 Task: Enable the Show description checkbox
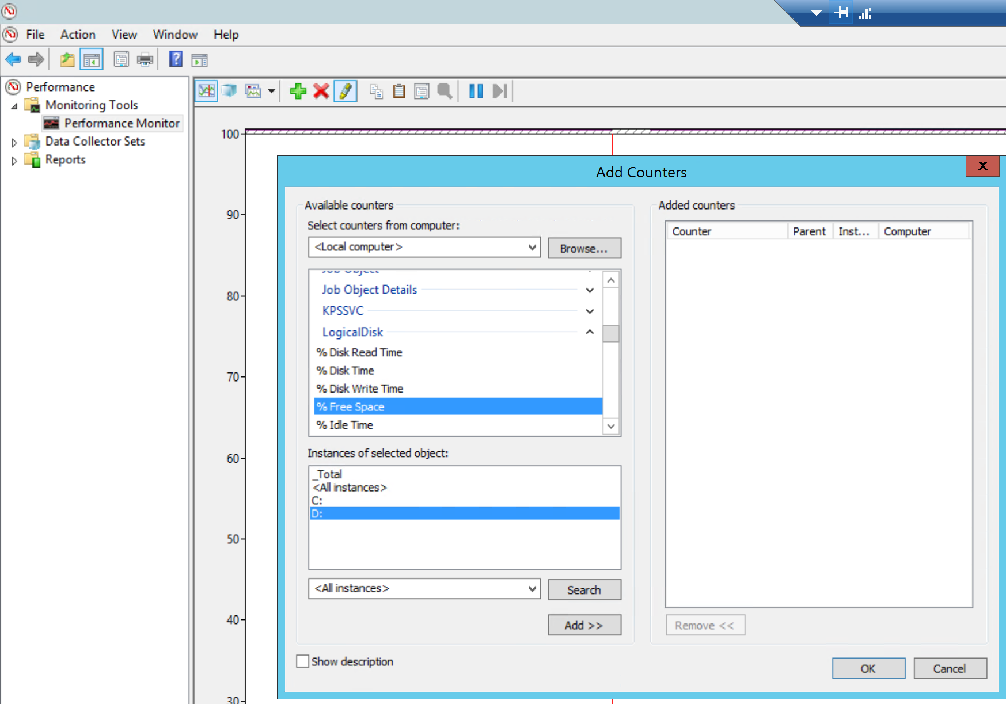pyautogui.click(x=303, y=661)
